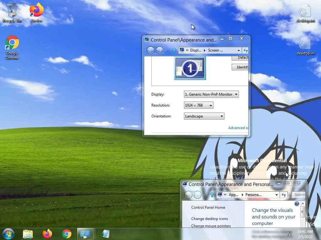The width and height of the screenshot is (321, 240).
Task: Open the Orientation dropdown Landscape
Action: point(204,116)
